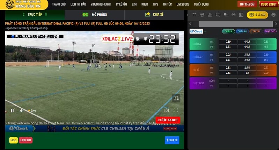Enable picture-in-picture on the video
The width and height of the screenshot is (279, 150).
[176, 98]
